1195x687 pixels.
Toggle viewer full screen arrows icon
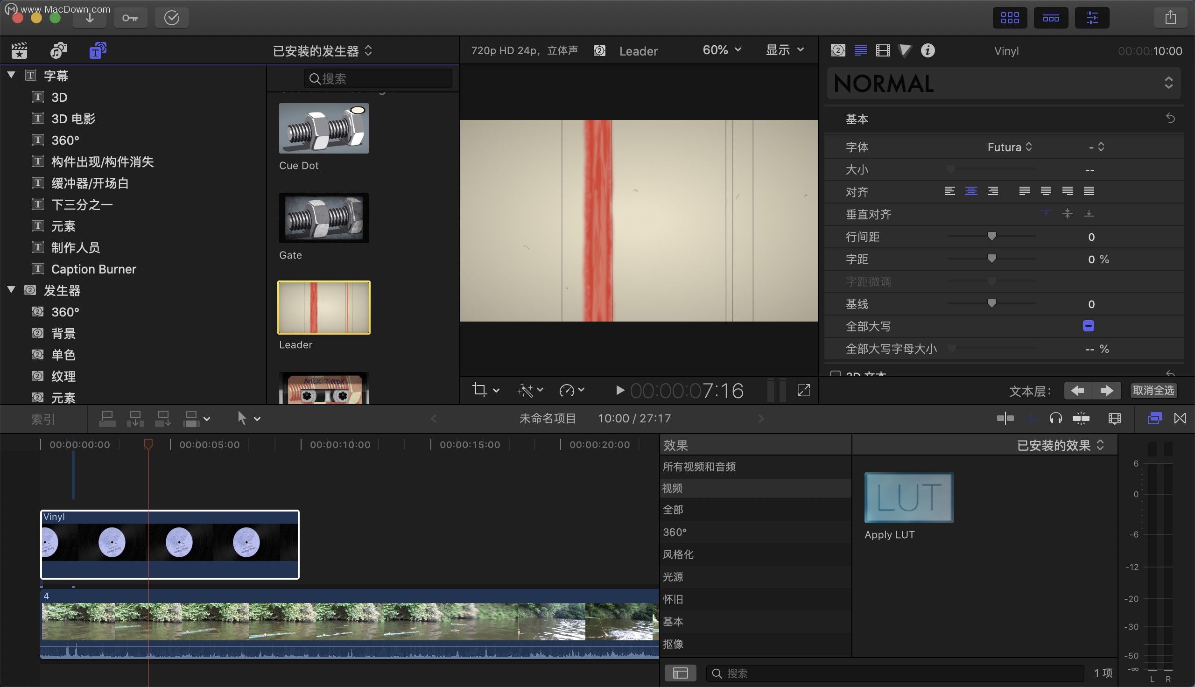coord(803,390)
